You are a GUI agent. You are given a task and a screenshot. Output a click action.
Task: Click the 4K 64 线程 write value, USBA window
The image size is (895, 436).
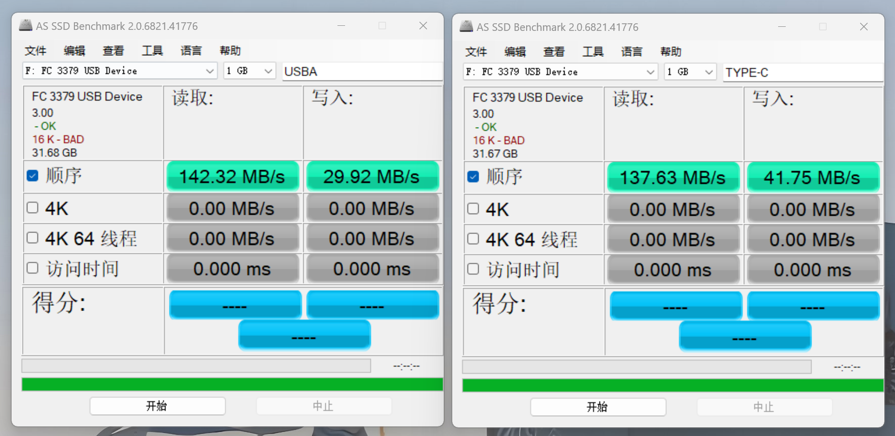tap(372, 238)
